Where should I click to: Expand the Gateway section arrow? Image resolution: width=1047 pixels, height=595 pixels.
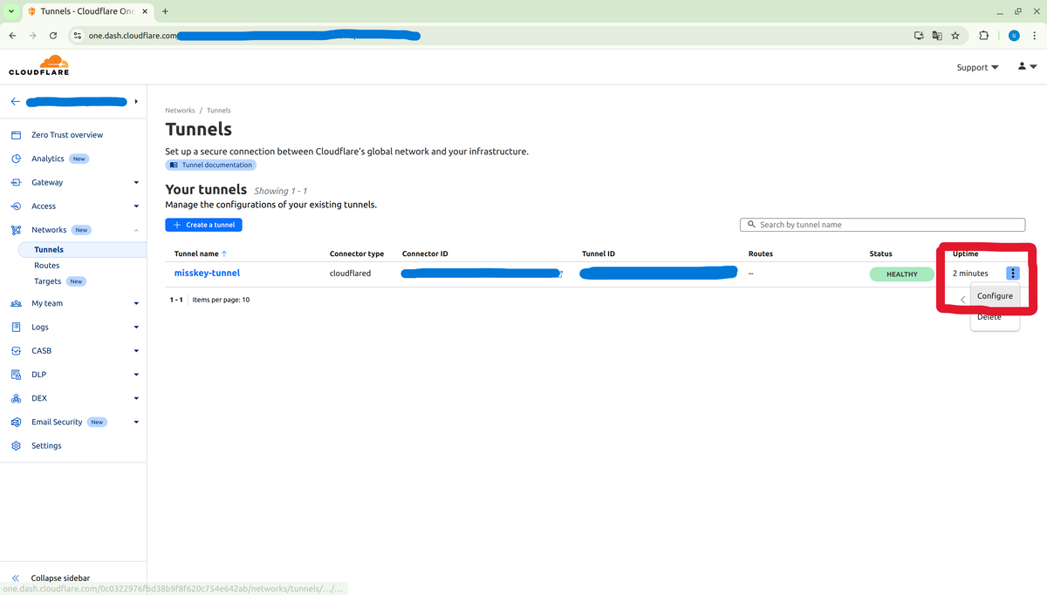click(136, 183)
